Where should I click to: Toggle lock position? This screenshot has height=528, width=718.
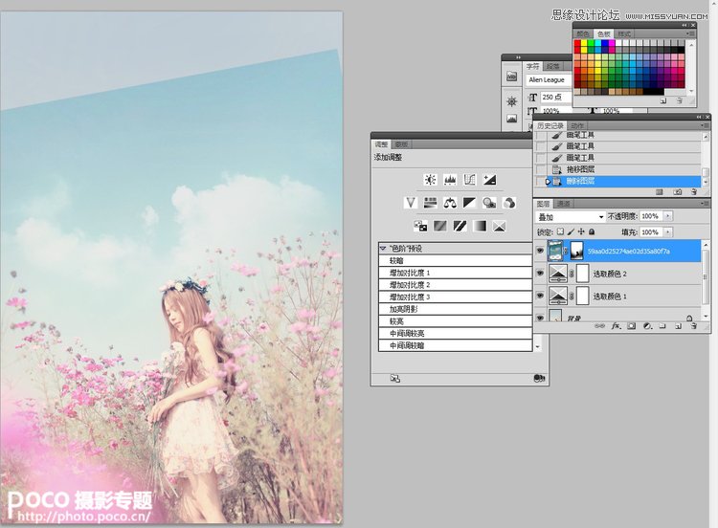point(581,231)
